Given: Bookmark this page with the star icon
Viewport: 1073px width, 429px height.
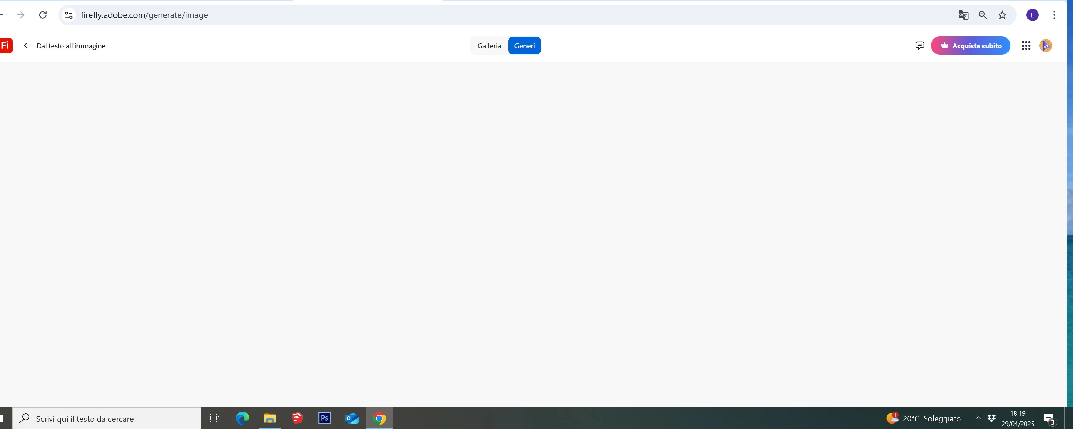Looking at the screenshot, I should [1002, 15].
